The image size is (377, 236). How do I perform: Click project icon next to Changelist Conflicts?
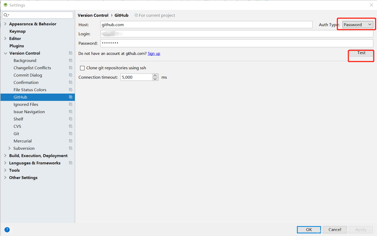pos(71,68)
